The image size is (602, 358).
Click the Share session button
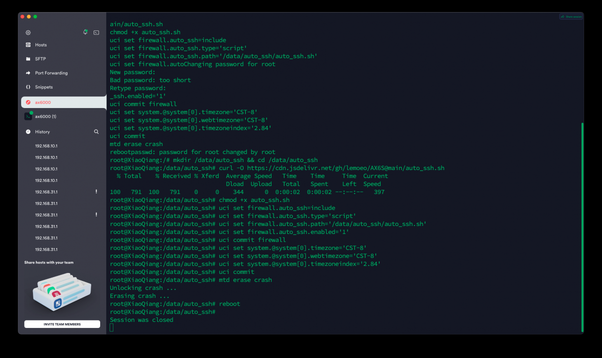click(571, 16)
